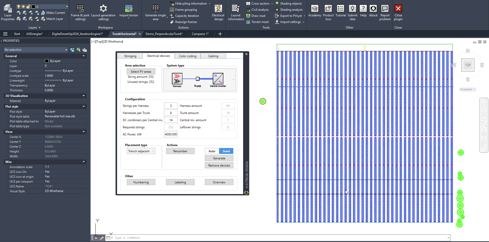Open Electrical design tool

pos(218,12)
